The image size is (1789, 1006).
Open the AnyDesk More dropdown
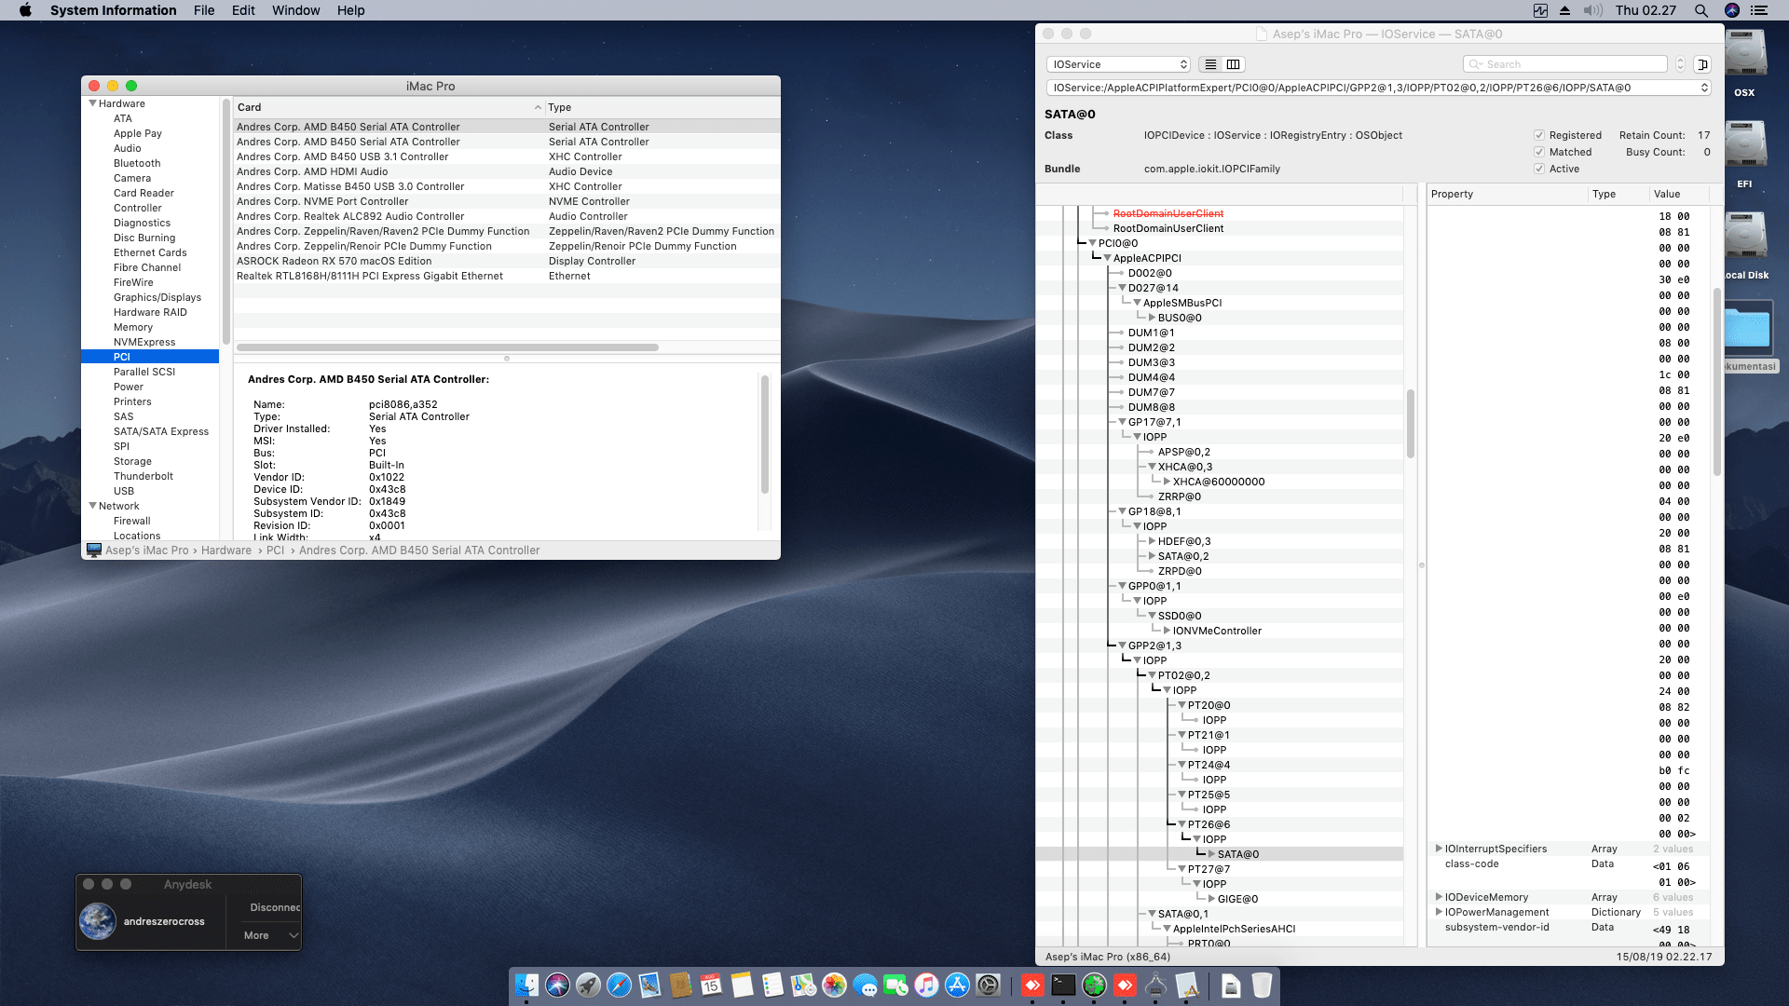pos(270,935)
